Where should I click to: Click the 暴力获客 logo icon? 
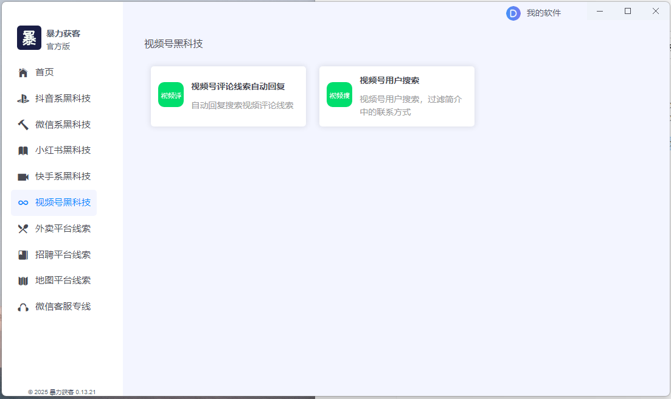click(29, 38)
